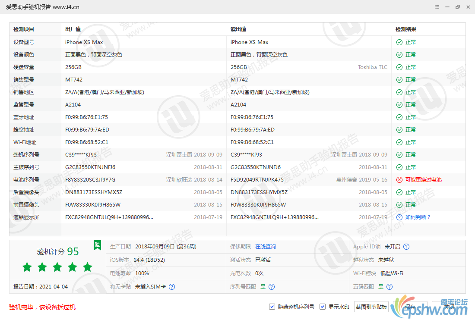
Task: Click factory battery serial F8Y83320SC3JPJY7G
Action: coord(90,180)
